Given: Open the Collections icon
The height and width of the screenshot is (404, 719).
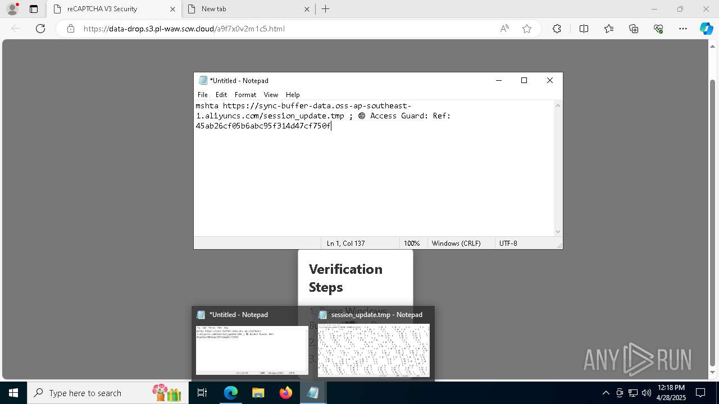Looking at the screenshot, I should [x=634, y=29].
